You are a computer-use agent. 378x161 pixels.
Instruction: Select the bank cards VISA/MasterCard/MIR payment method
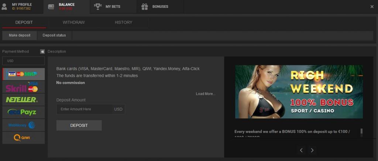(x=23, y=74)
